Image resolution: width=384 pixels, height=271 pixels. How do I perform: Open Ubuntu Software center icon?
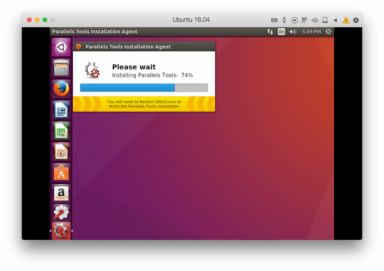click(x=61, y=172)
